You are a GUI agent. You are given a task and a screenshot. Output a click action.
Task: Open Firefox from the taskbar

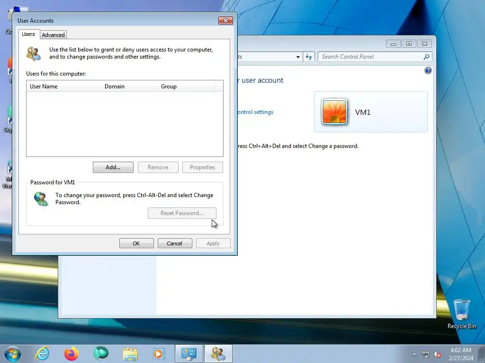click(72, 354)
